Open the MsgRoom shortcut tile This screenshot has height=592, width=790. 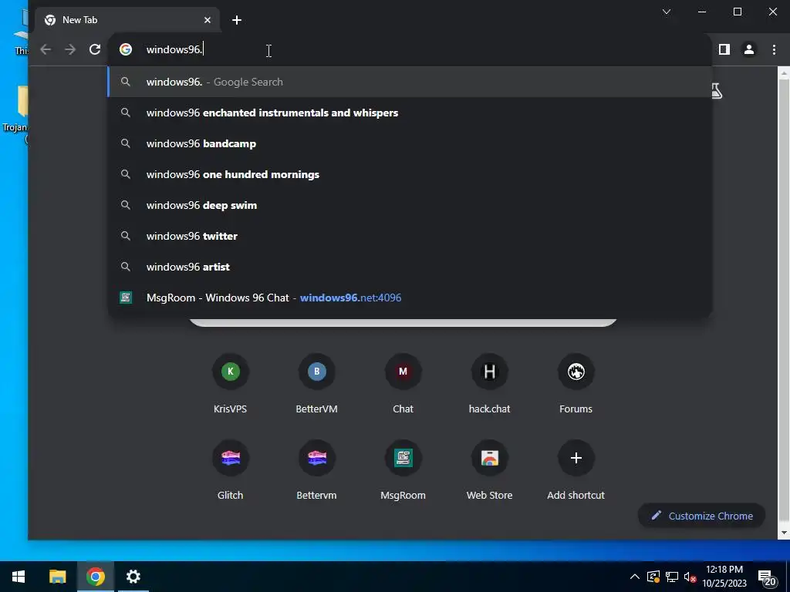(x=403, y=470)
